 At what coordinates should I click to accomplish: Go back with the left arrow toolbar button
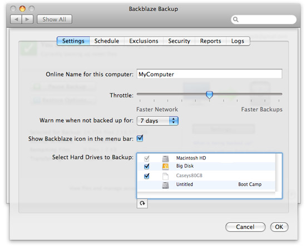(16, 19)
